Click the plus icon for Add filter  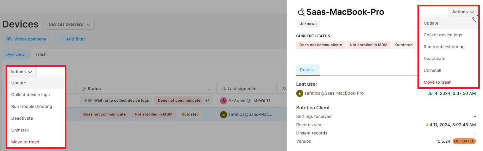pos(62,39)
